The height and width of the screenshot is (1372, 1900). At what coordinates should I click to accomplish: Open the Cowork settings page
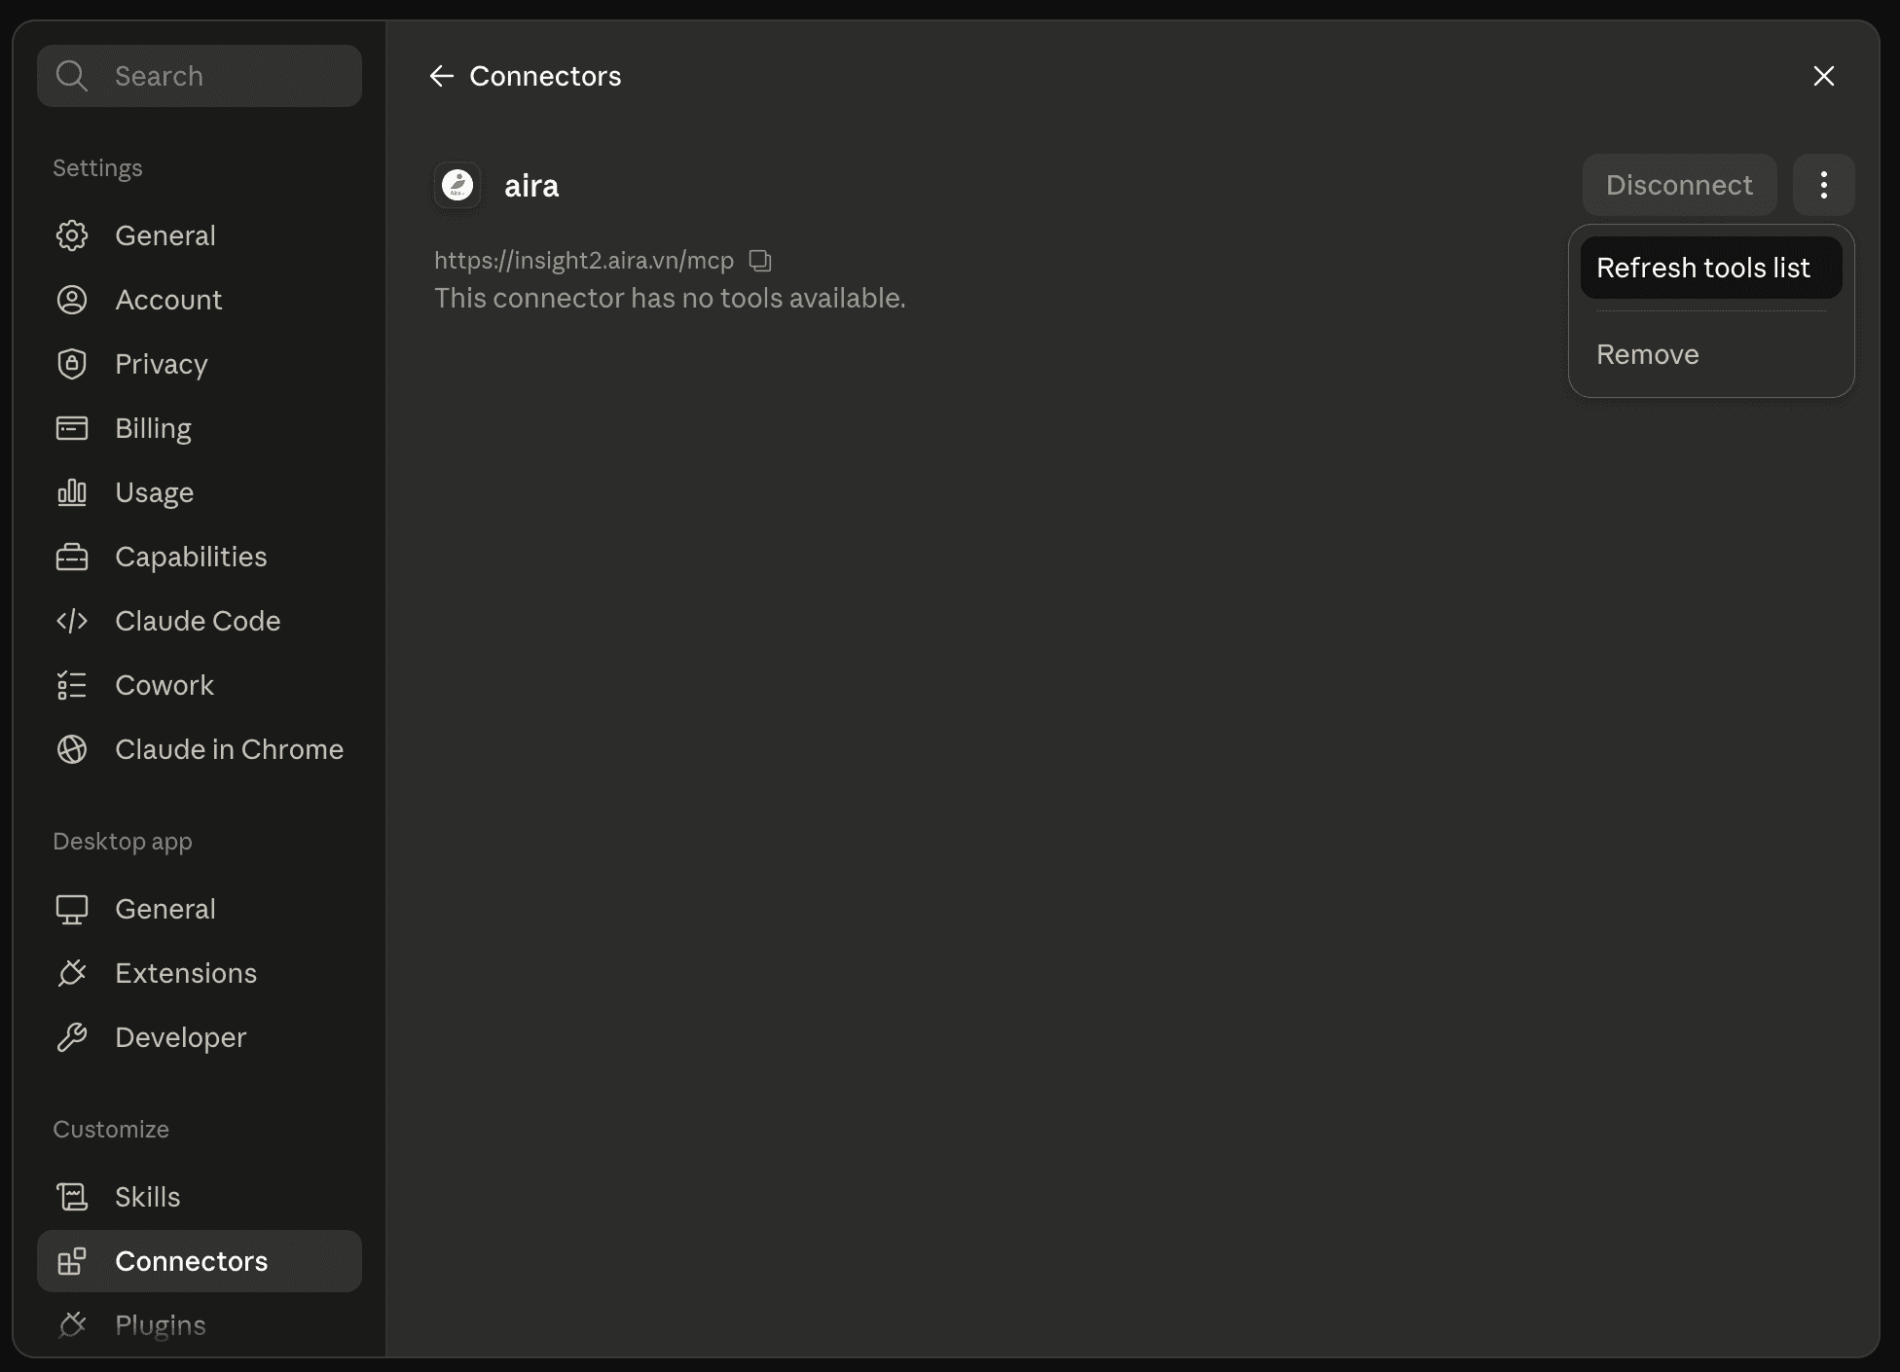200,685
